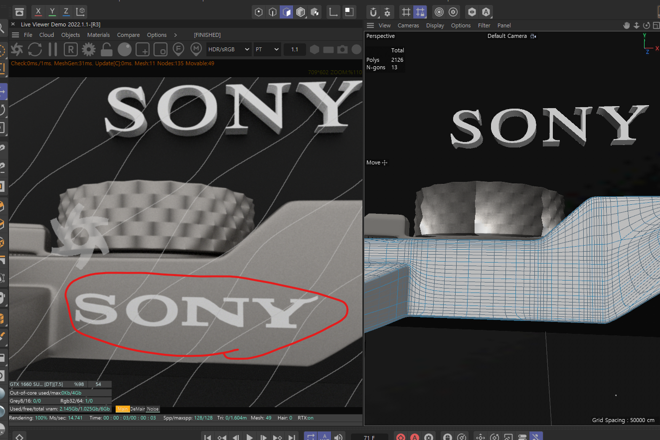Pan viewport with hand icon
The image size is (660, 440).
[627, 25]
